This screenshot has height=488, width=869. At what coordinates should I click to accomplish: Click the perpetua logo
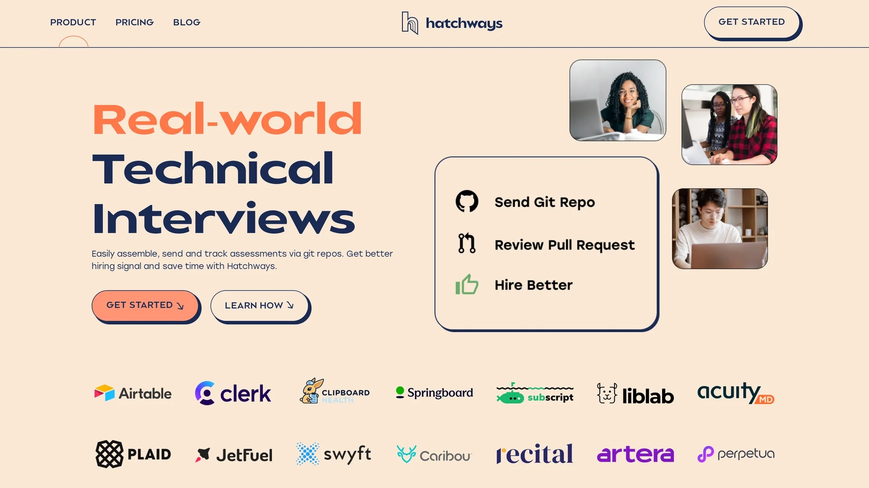pos(735,454)
